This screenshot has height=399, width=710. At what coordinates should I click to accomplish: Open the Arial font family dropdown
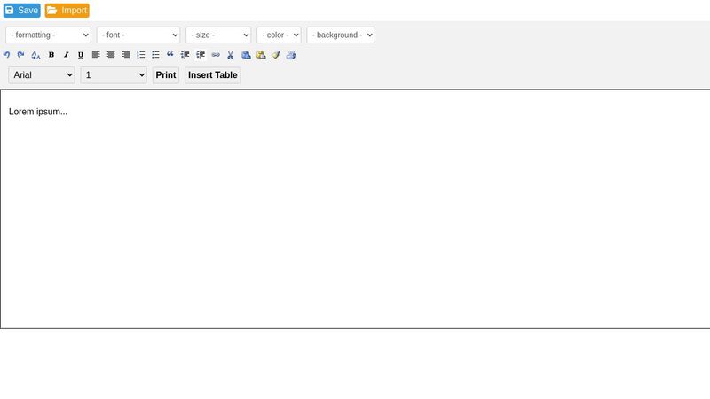click(42, 75)
